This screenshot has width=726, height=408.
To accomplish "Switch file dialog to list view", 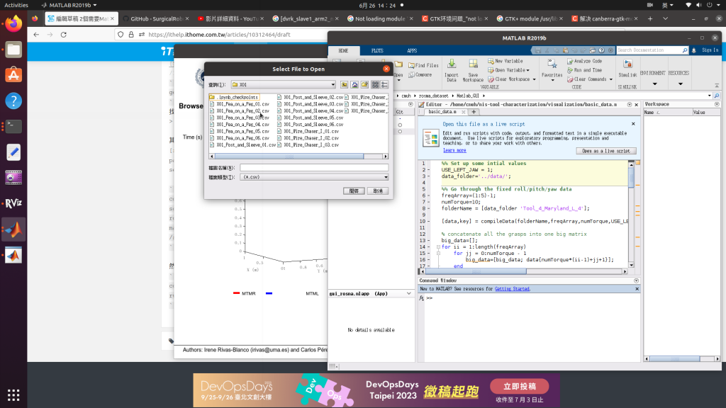I will [375, 85].
